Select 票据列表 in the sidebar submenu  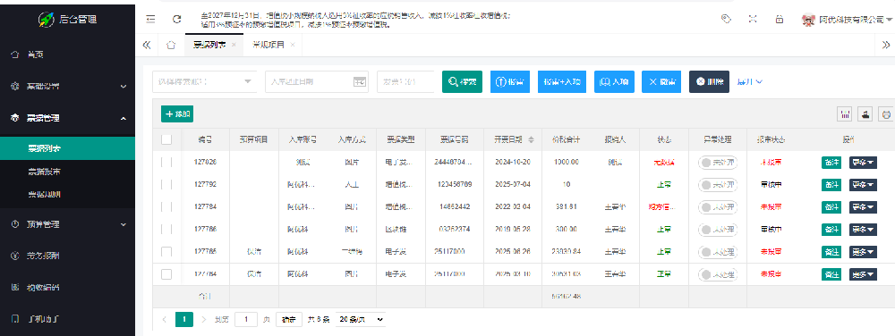pos(67,148)
